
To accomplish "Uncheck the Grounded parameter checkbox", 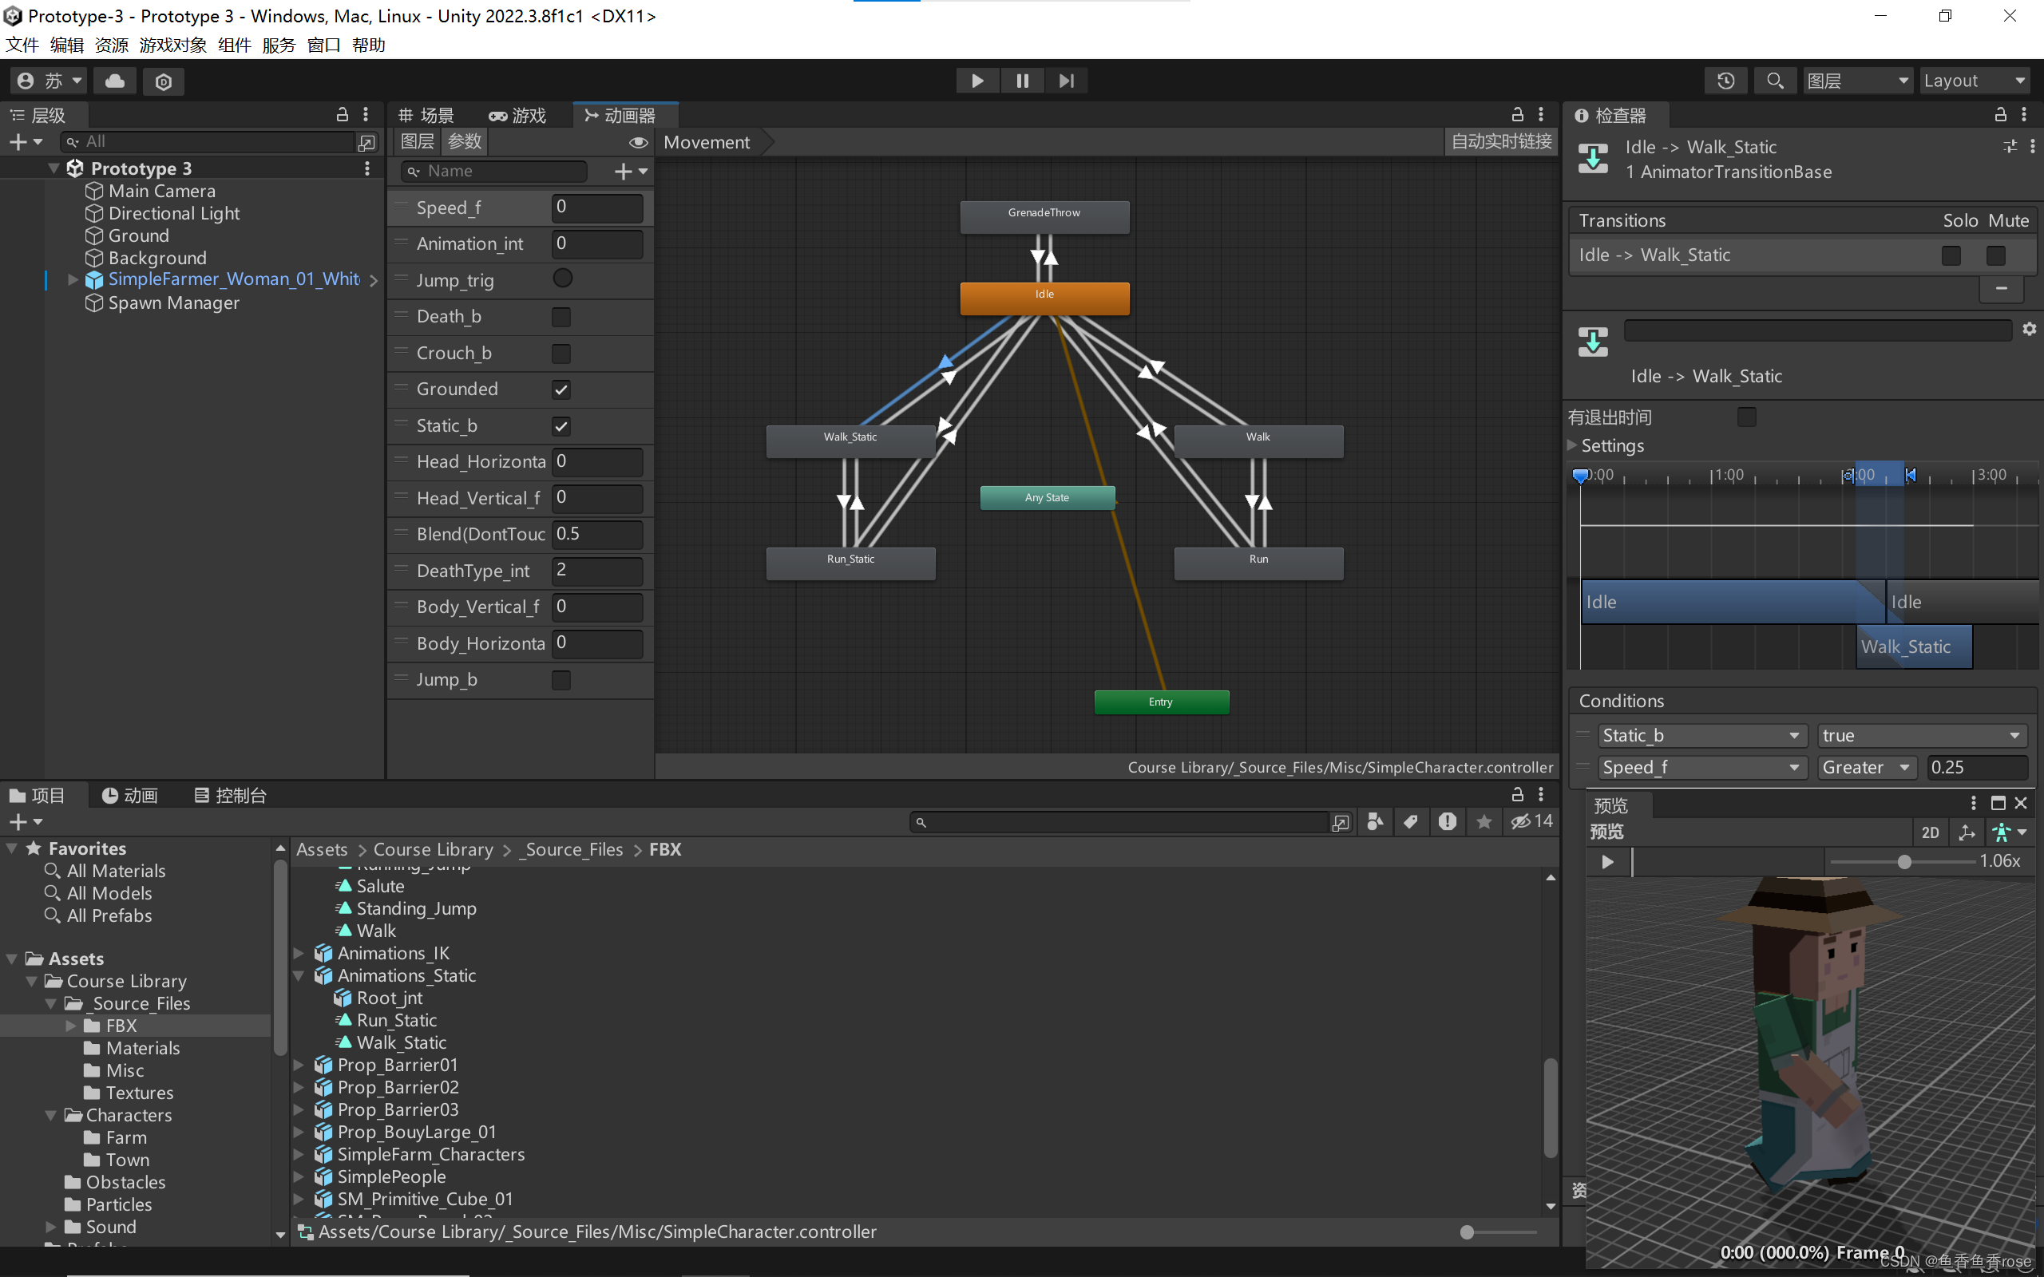I will click(x=561, y=389).
